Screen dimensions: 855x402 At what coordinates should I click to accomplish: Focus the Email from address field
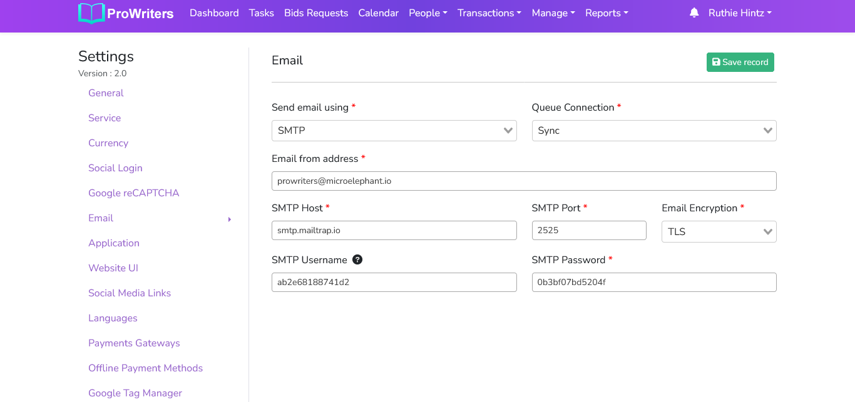click(523, 181)
